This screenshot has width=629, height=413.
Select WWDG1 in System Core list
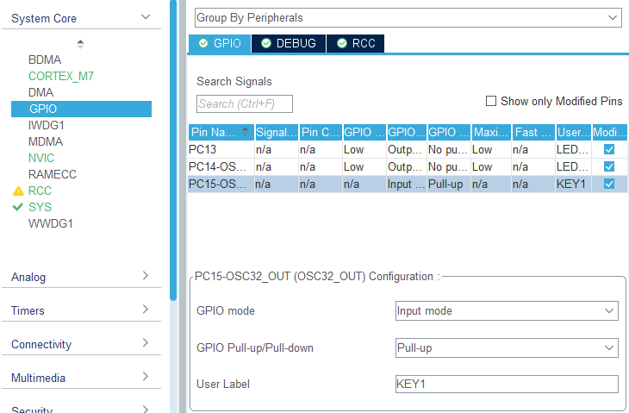[51, 223]
